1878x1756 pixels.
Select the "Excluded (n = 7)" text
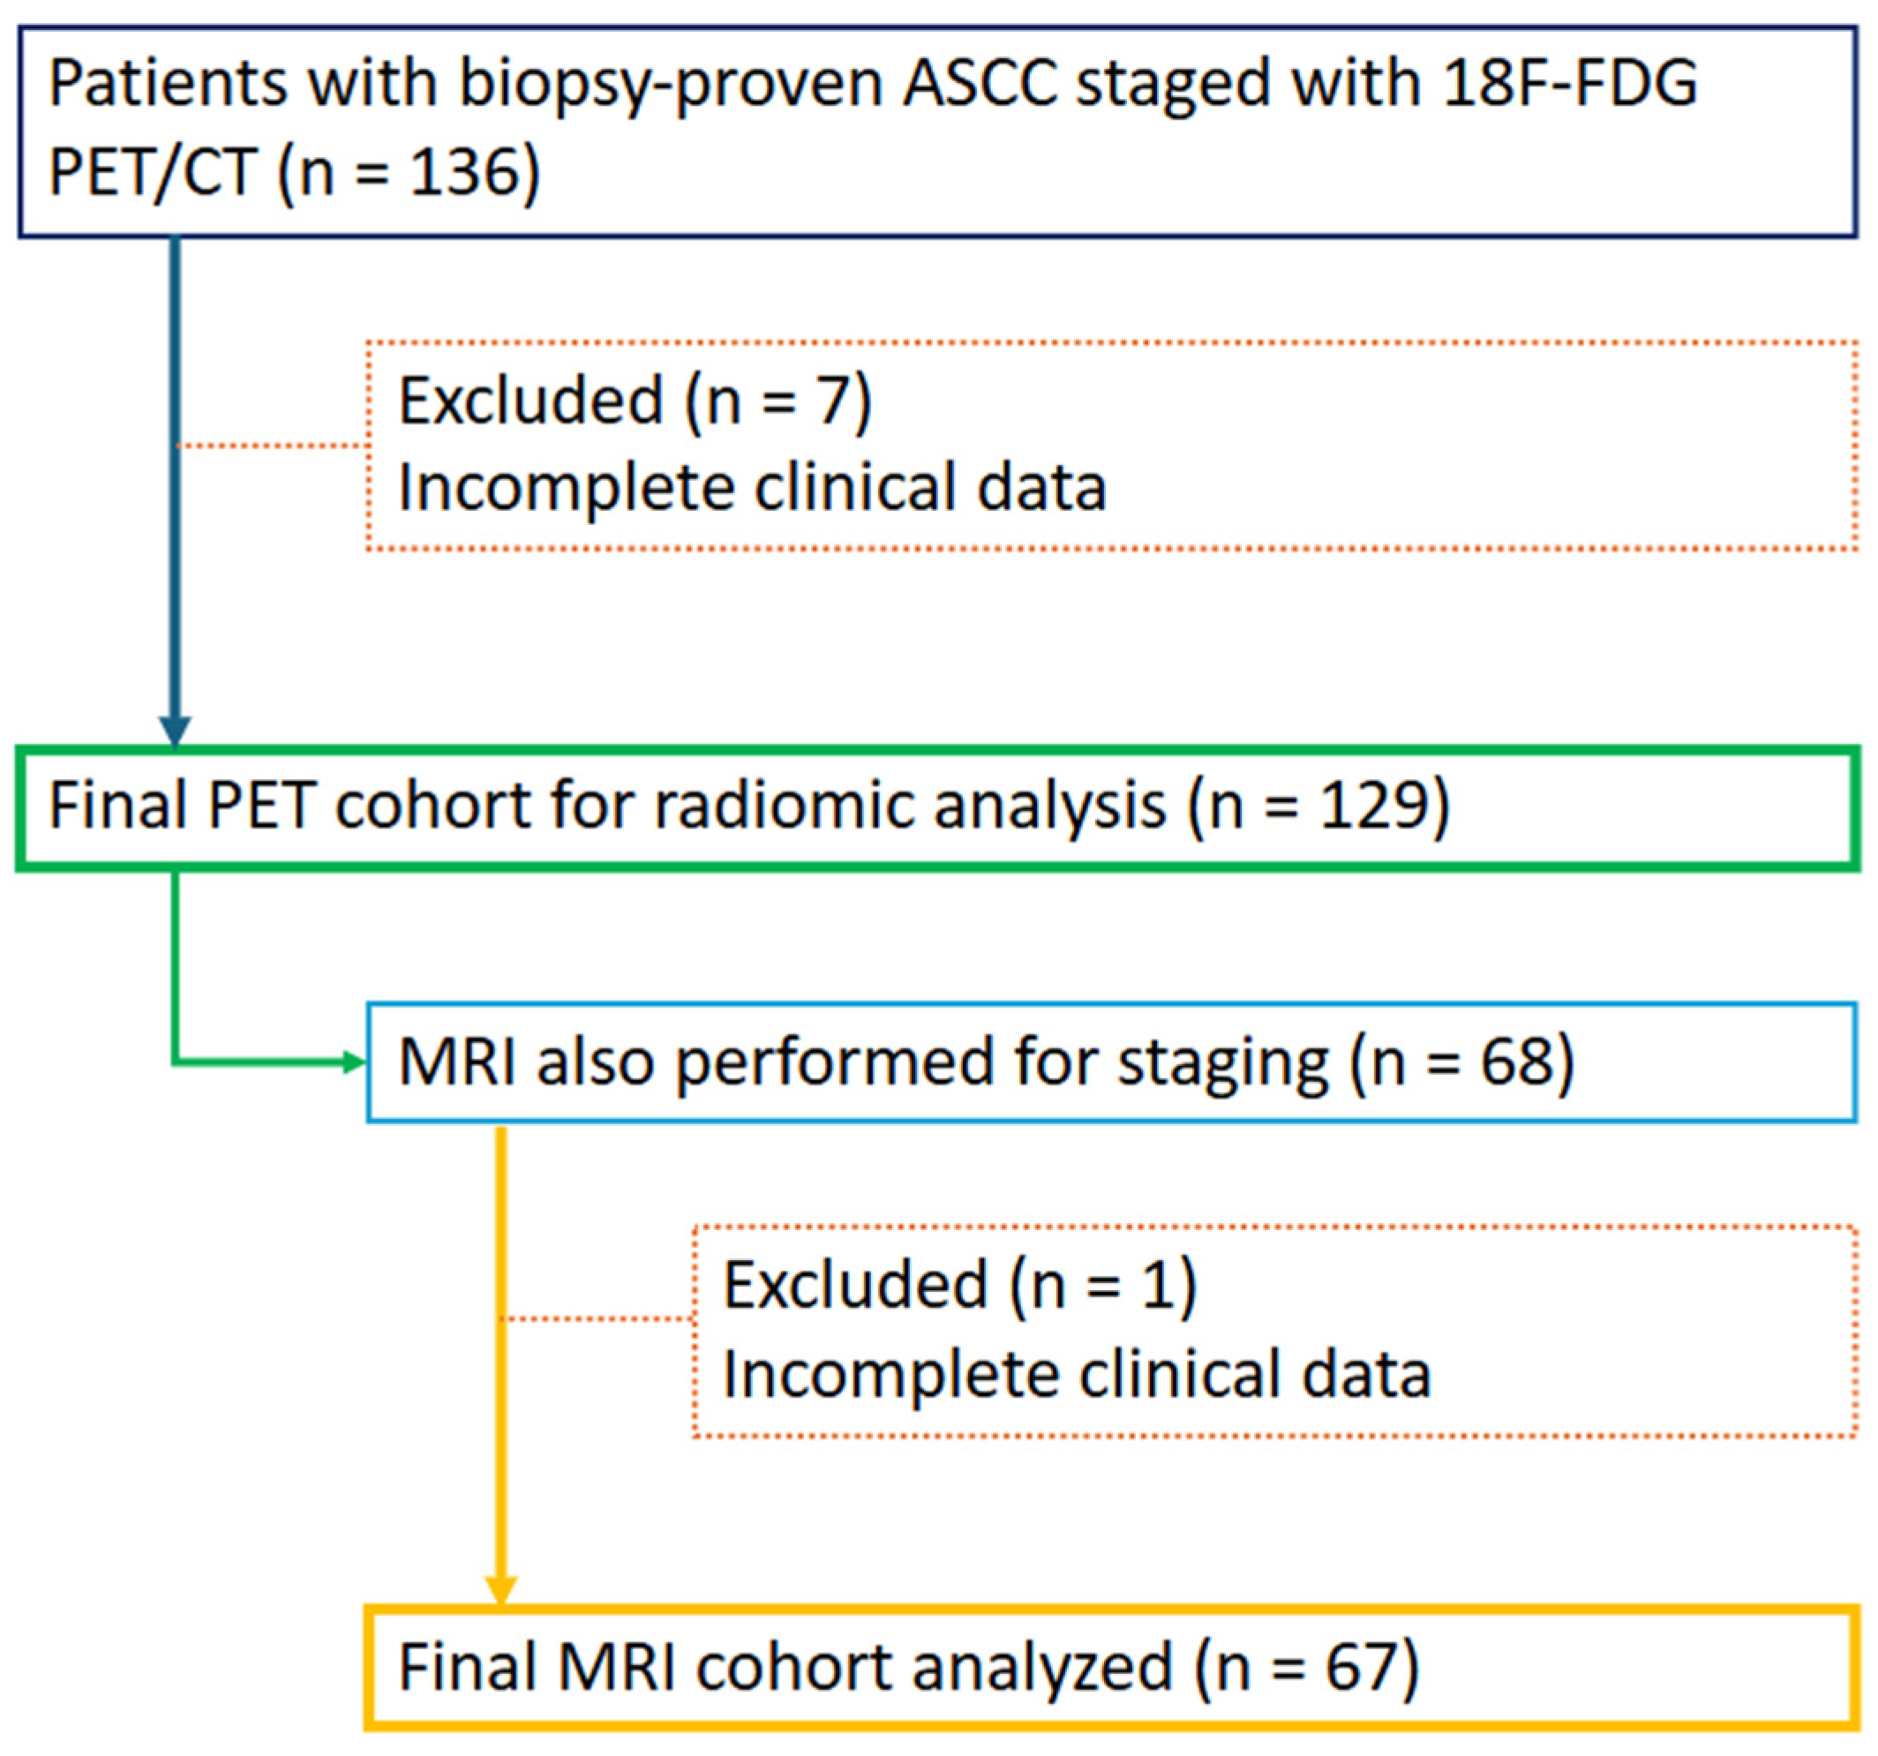634,401
